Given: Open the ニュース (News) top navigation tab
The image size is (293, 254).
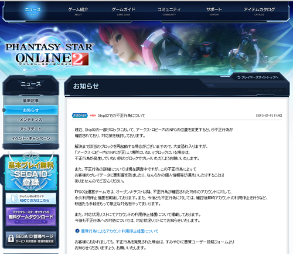Looking at the screenshot, I should coord(33,11).
